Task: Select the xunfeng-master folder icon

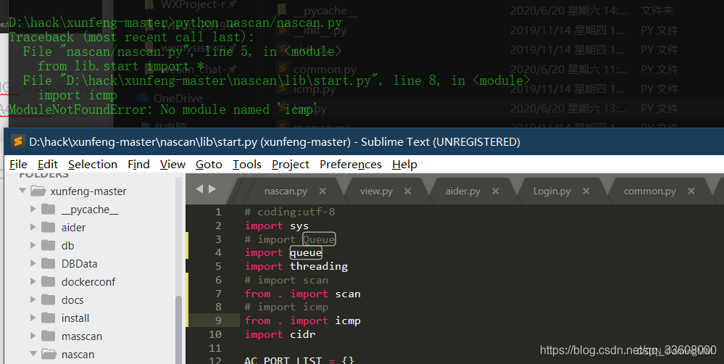Action: (x=38, y=191)
